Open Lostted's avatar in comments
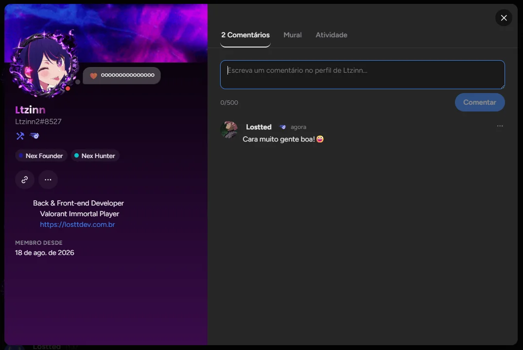The height and width of the screenshot is (350, 523). point(229,129)
